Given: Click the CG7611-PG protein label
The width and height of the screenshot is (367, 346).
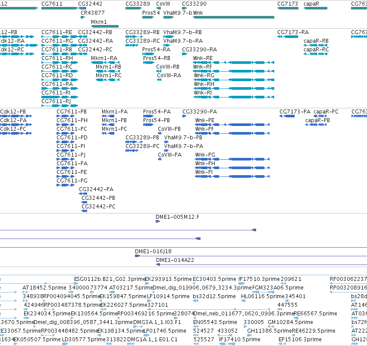Looking at the screenshot, I should (72, 181).
